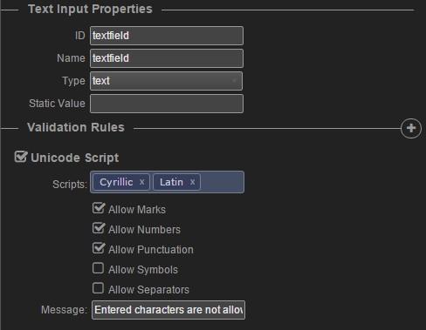Uncheck Allow Numbers
This screenshot has width=426, height=330.
tap(99, 228)
